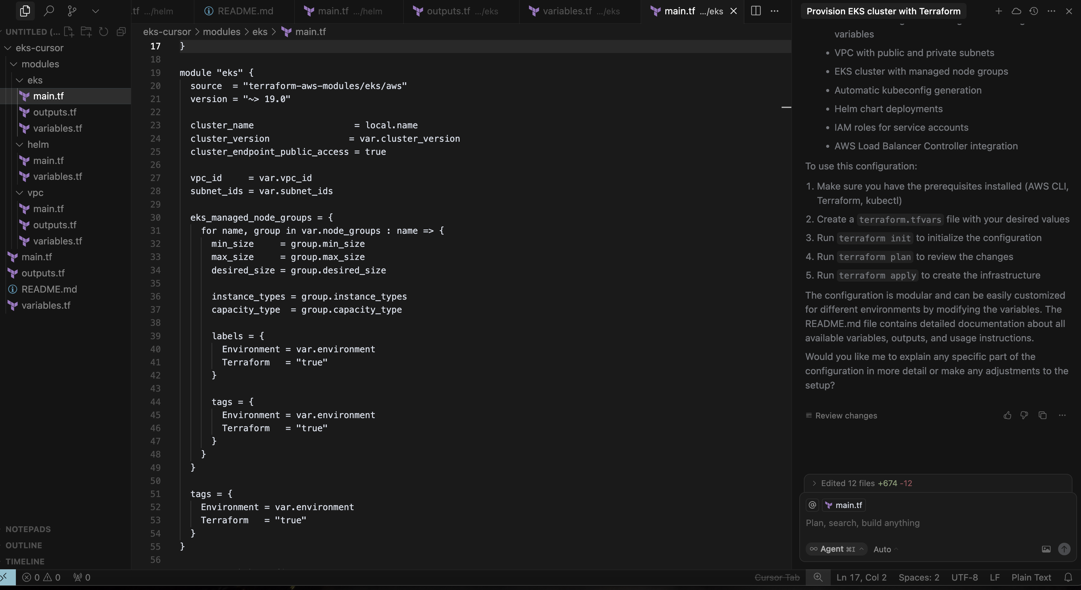Close the main.tf .../eks tab

pos(734,11)
